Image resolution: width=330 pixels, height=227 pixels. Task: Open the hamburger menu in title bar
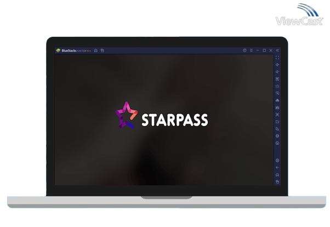coord(251,50)
